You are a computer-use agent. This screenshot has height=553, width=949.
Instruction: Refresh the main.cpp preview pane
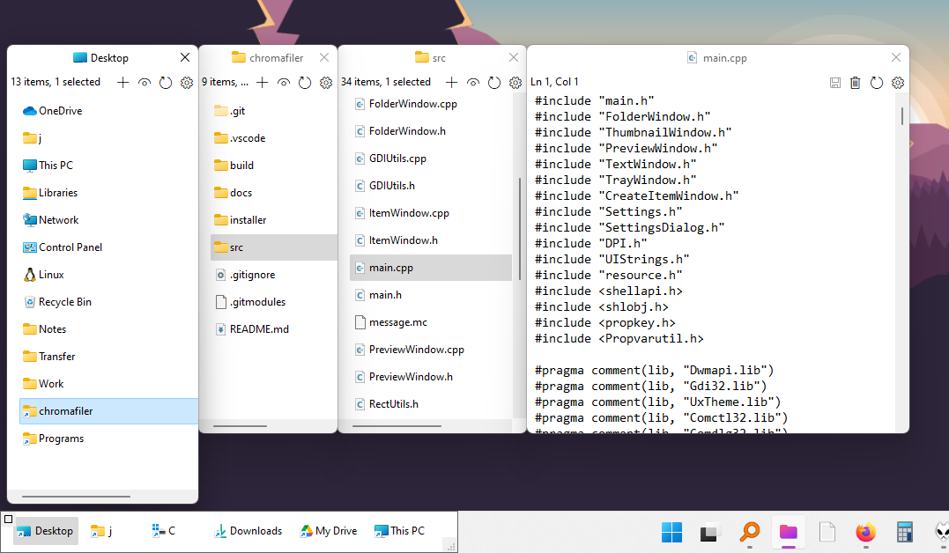[x=876, y=81]
